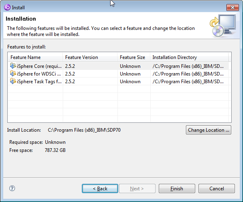Click the iSphere Core feature icon
The height and width of the screenshot is (202, 243).
tap(13, 66)
